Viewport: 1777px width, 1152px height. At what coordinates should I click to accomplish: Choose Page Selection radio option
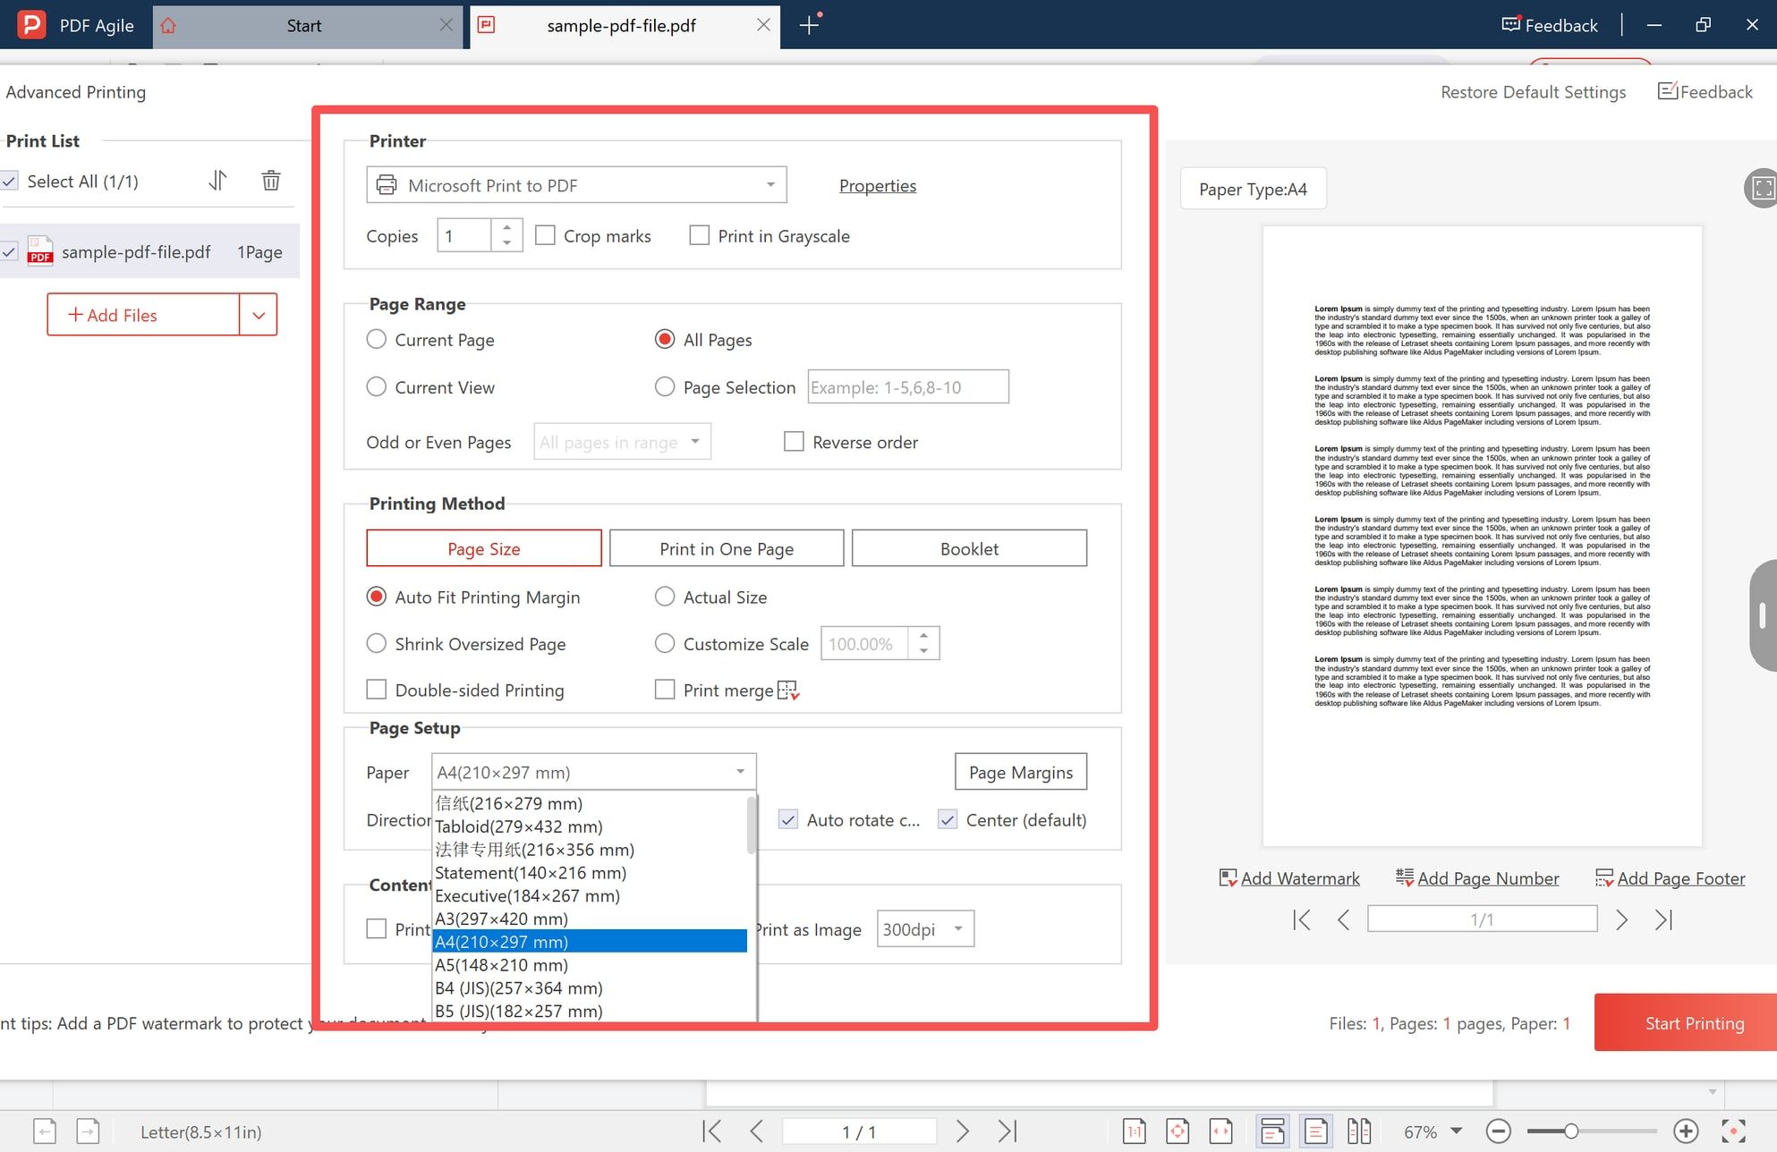[x=665, y=386]
